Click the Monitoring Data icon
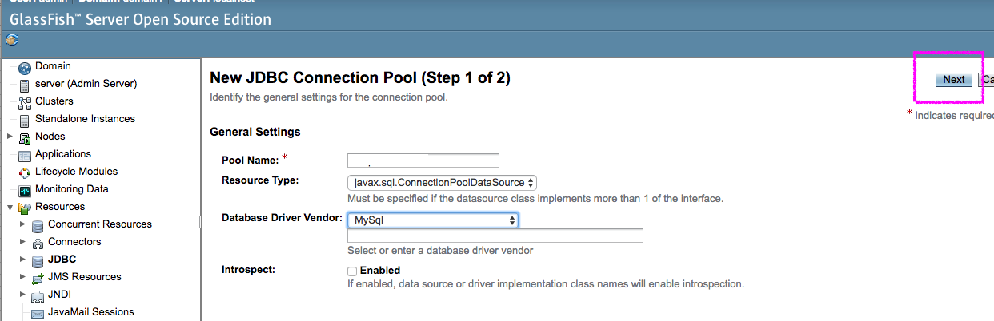Viewport: 994px width, 321px height. 24,191
